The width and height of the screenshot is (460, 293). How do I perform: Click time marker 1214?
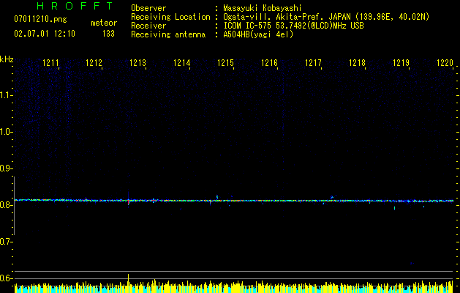pyautogui.click(x=181, y=63)
